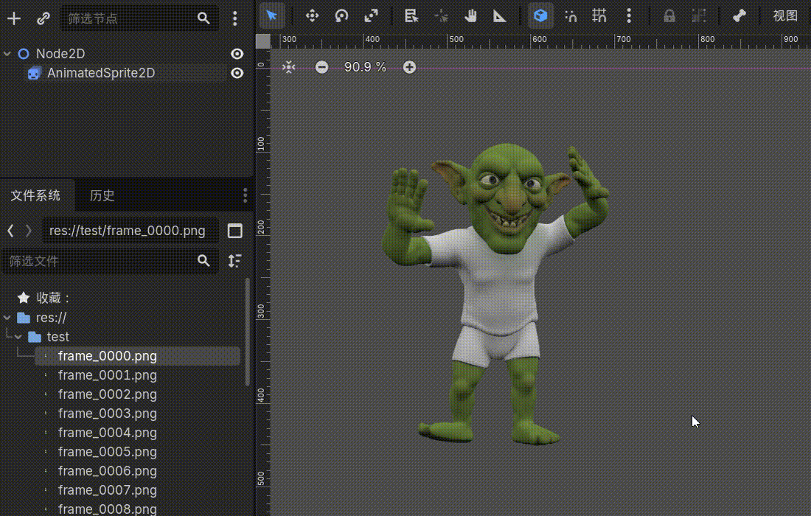Select frame_0007.png file
Viewport: 811px width, 516px height.
(x=107, y=489)
